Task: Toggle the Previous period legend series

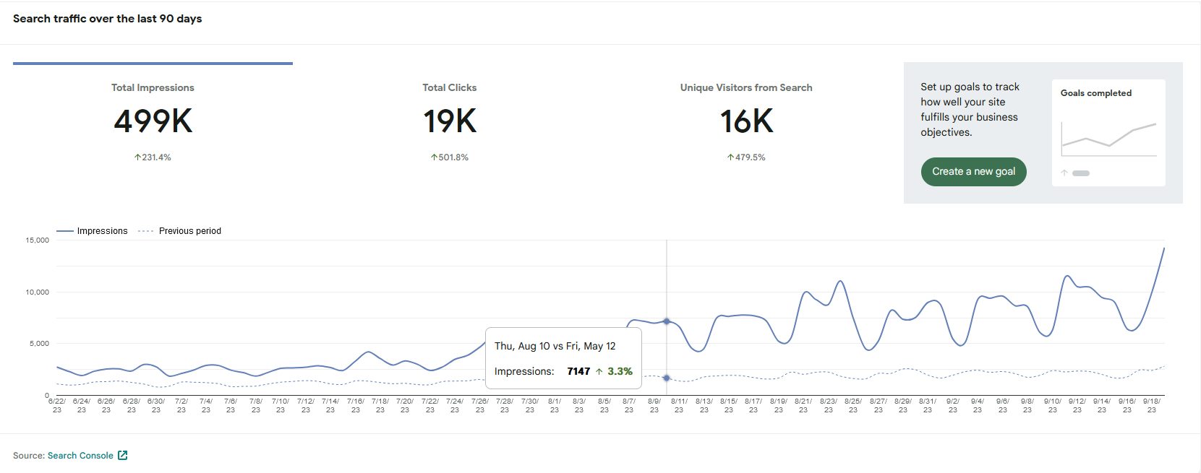Action: coord(180,231)
